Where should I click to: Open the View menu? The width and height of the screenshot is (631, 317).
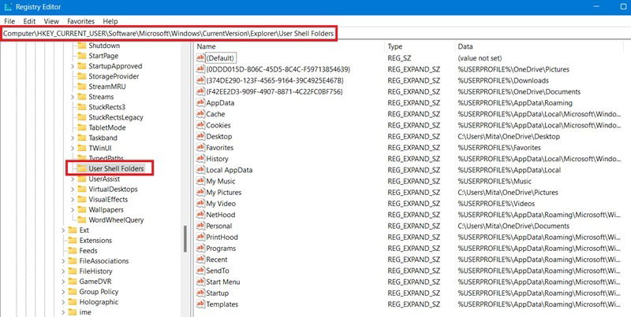pos(51,21)
